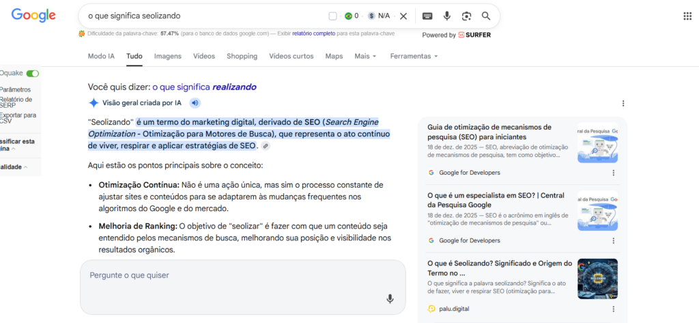
Task: Click the AI overview sparkle icon
Action: coord(93,103)
